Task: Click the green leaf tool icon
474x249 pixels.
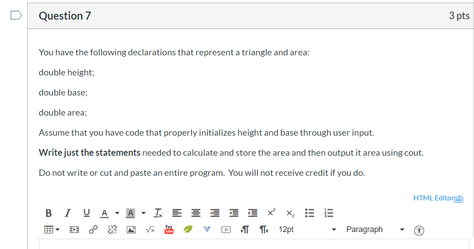Action: (x=188, y=229)
